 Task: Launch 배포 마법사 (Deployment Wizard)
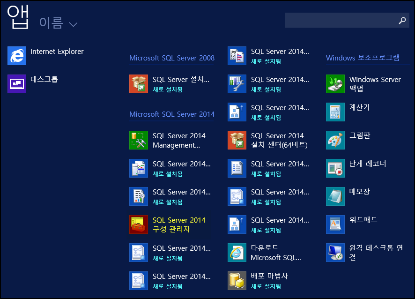[x=258, y=281]
